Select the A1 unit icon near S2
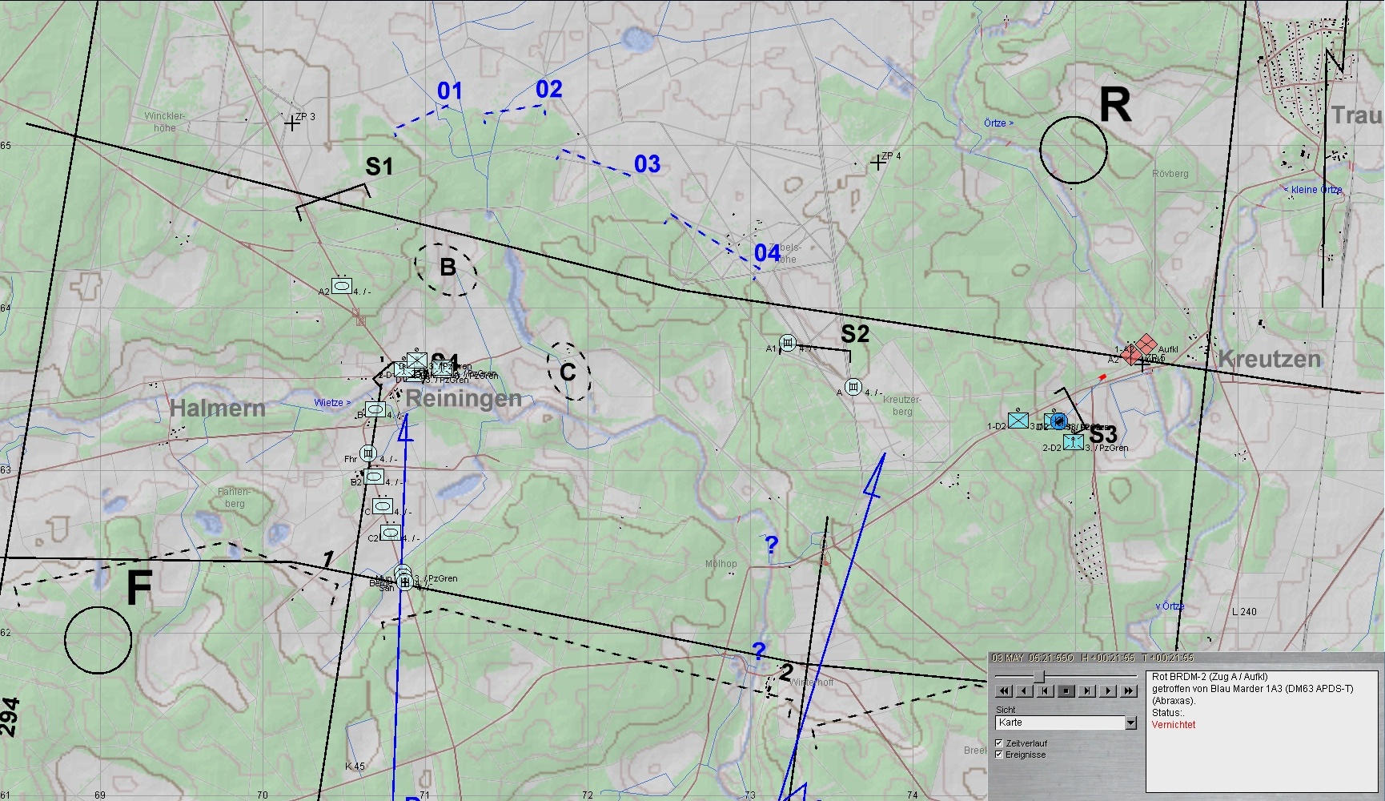This screenshot has height=801, width=1385. click(788, 344)
